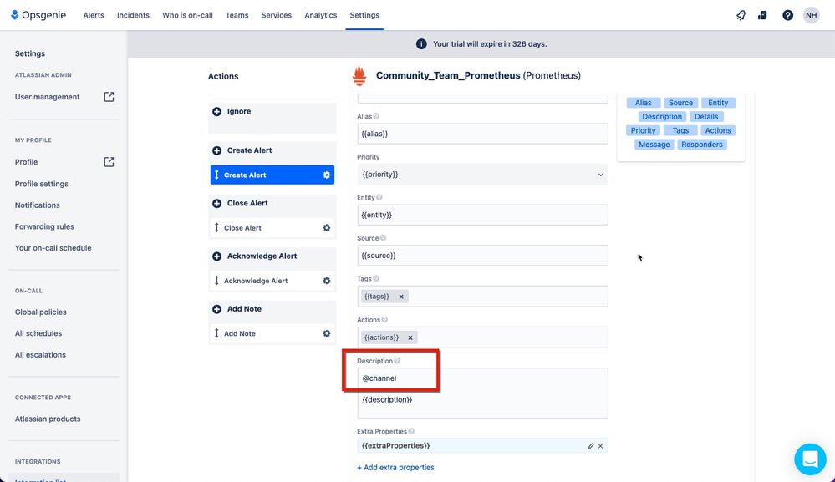Open the rocket what's new icon
This screenshot has height=482, width=835.
tap(741, 15)
